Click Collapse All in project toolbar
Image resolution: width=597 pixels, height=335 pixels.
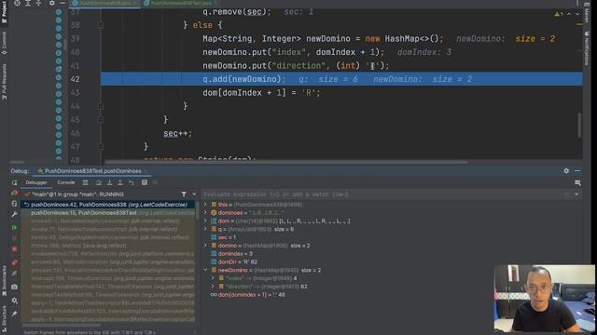pyautogui.click(x=38, y=3)
